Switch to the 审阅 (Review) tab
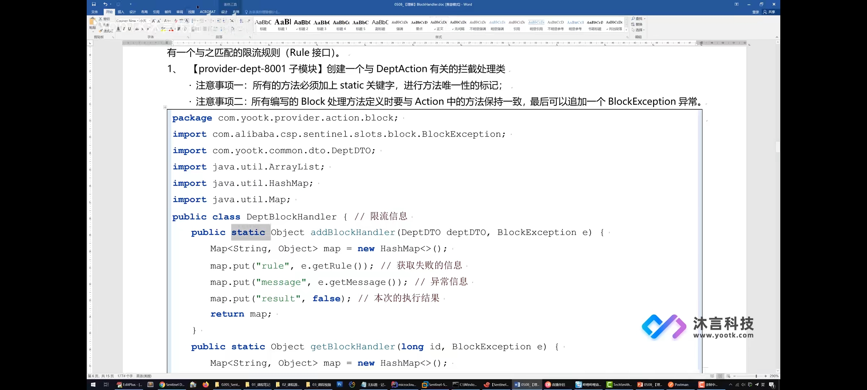The height and width of the screenshot is (390, 867). 180,12
